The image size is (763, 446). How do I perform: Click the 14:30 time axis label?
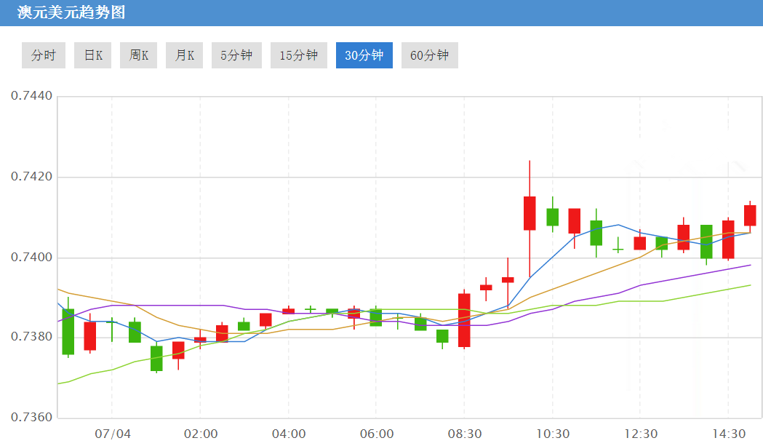pos(728,434)
